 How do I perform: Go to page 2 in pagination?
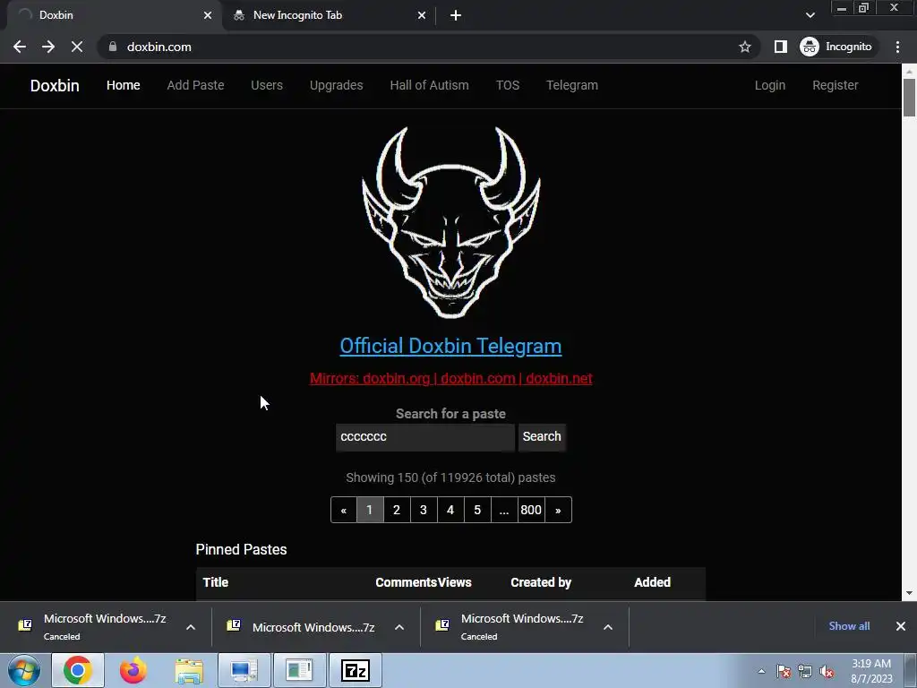point(397,510)
